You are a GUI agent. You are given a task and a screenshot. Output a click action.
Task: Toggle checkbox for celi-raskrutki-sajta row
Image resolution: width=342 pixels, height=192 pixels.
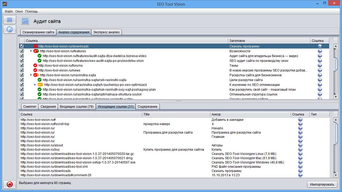point(22,80)
